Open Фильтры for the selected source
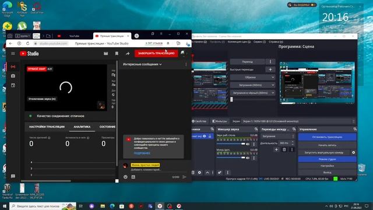The height and width of the screenshot is (210, 373). click(220, 121)
